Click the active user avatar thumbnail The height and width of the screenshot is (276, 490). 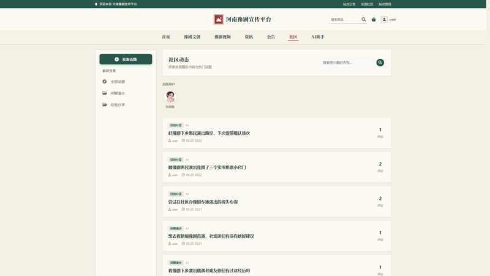[x=170, y=97]
